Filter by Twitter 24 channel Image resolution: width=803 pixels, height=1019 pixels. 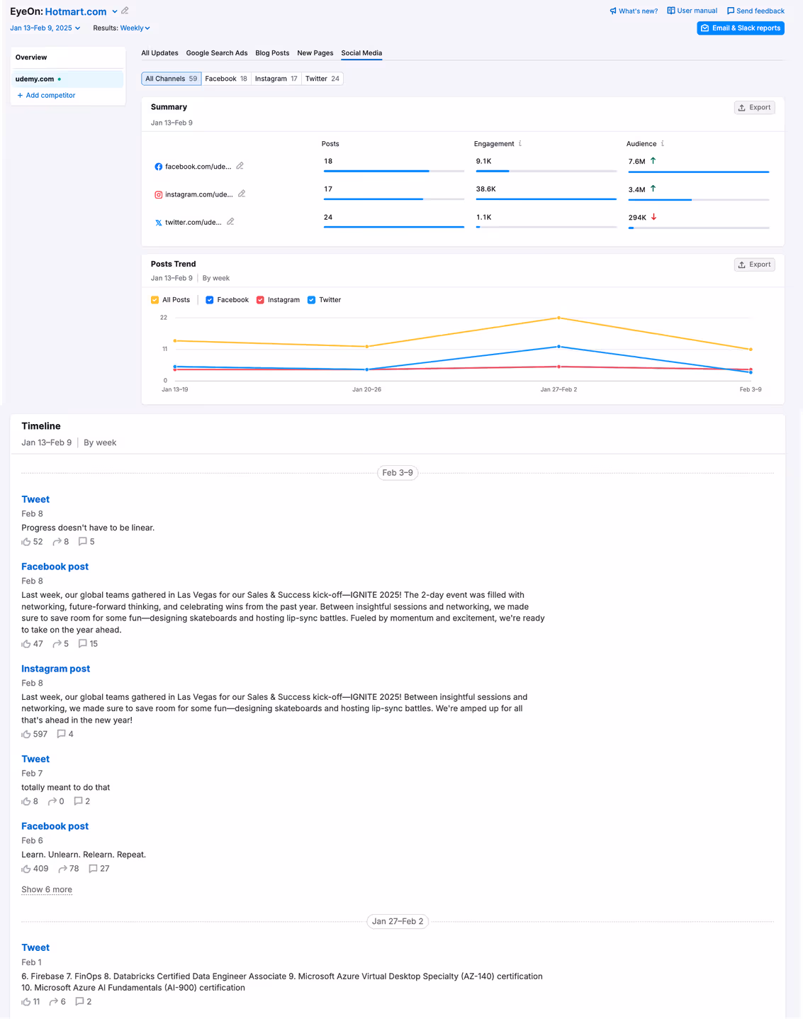point(322,79)
